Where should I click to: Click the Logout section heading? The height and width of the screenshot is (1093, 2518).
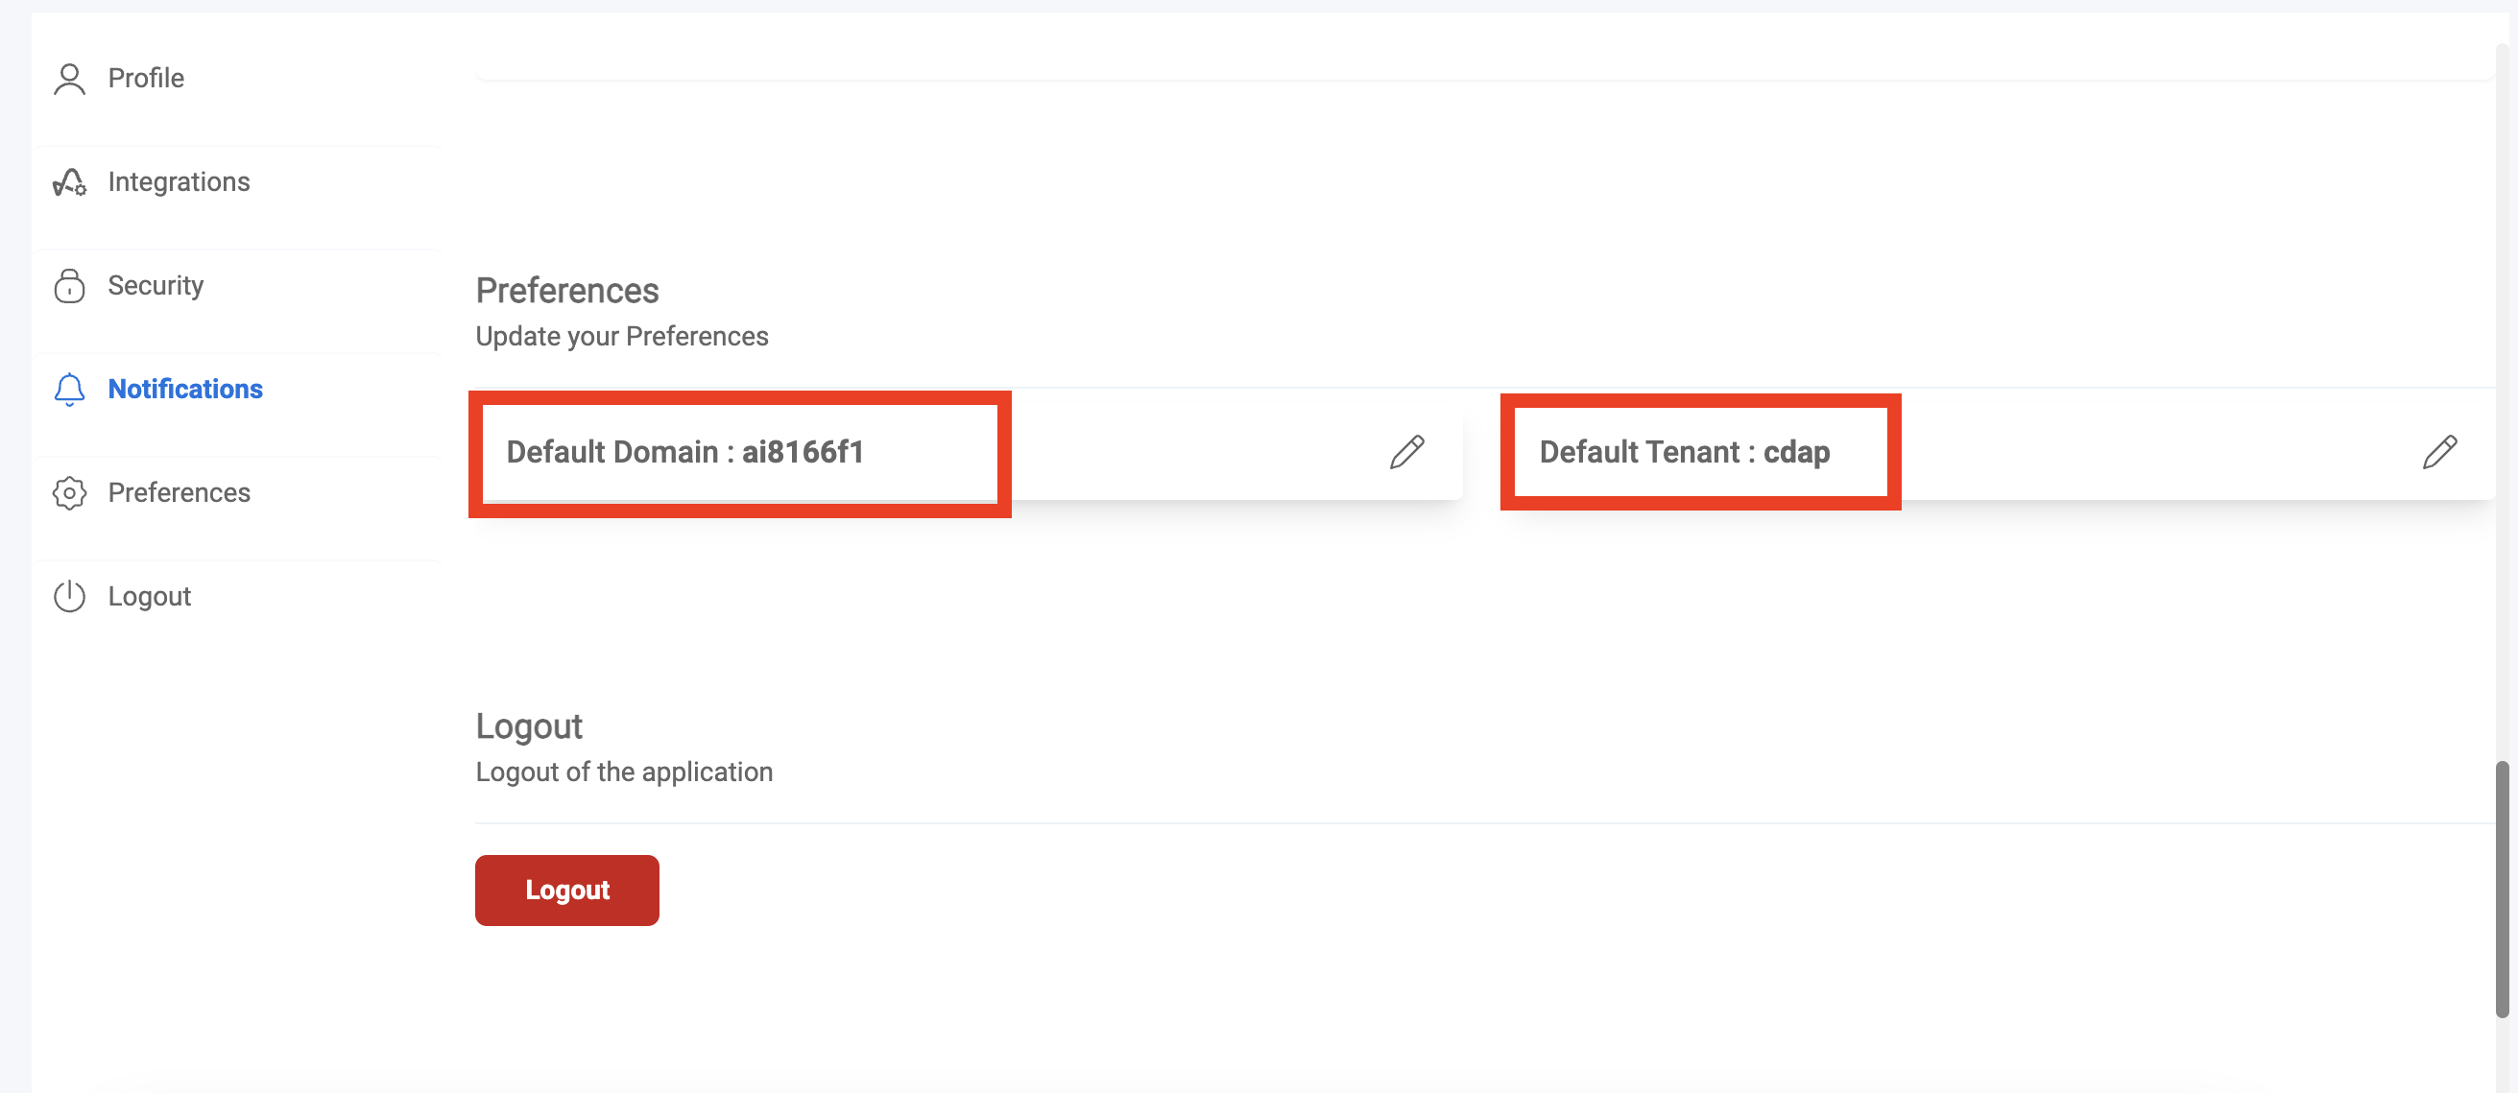click(x=529, y=726)
